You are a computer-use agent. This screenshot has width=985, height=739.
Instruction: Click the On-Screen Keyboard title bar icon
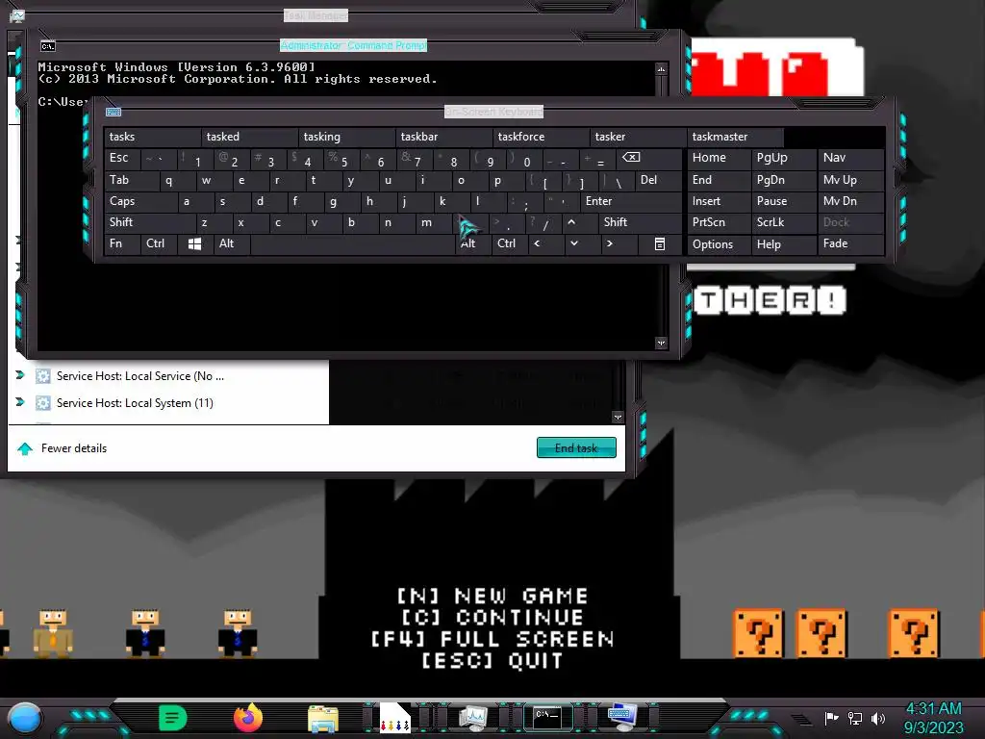coord(114,112)
